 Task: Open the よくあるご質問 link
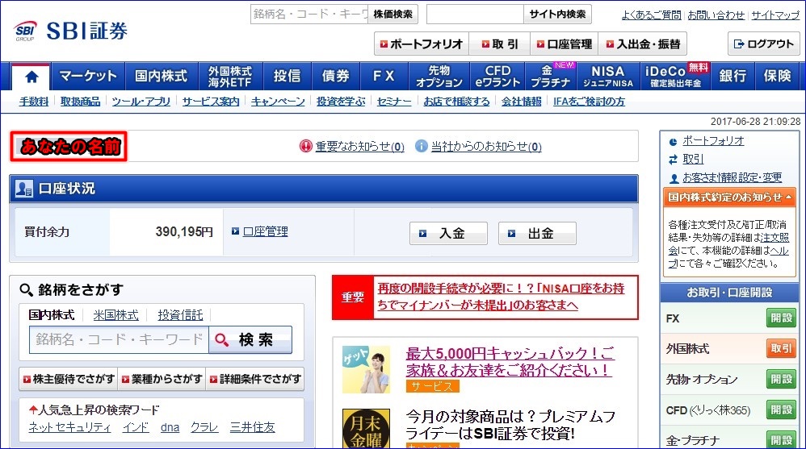pos(651,15)
